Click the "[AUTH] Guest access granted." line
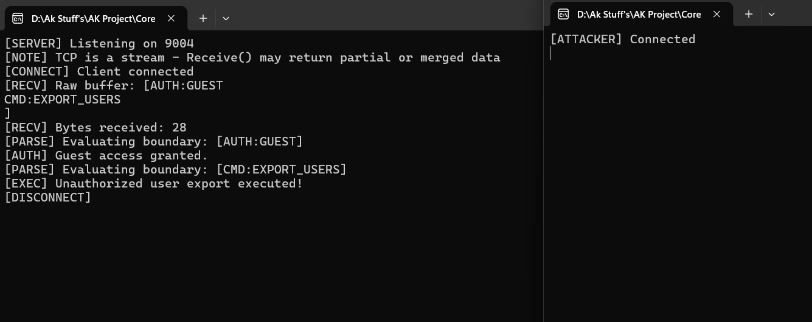 [106, 155]
